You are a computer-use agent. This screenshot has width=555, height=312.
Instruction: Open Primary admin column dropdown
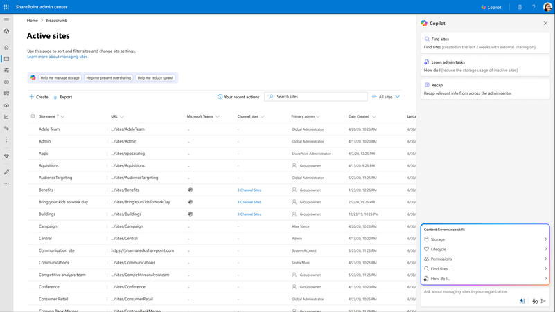[x=318, y=117]
